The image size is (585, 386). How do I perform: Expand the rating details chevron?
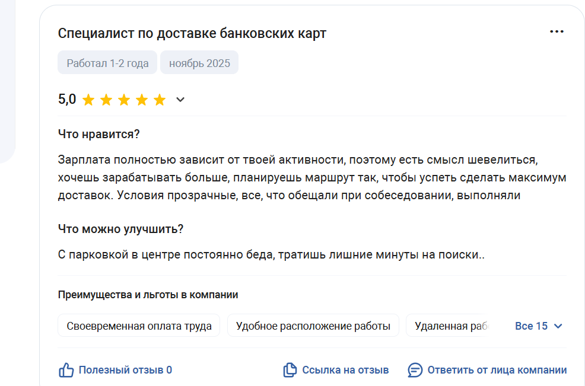point(180,100)
